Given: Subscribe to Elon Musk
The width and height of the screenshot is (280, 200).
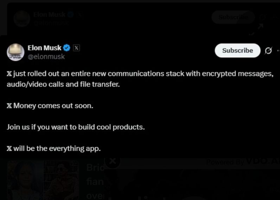Looking at the screenshot, I should 237,51.
